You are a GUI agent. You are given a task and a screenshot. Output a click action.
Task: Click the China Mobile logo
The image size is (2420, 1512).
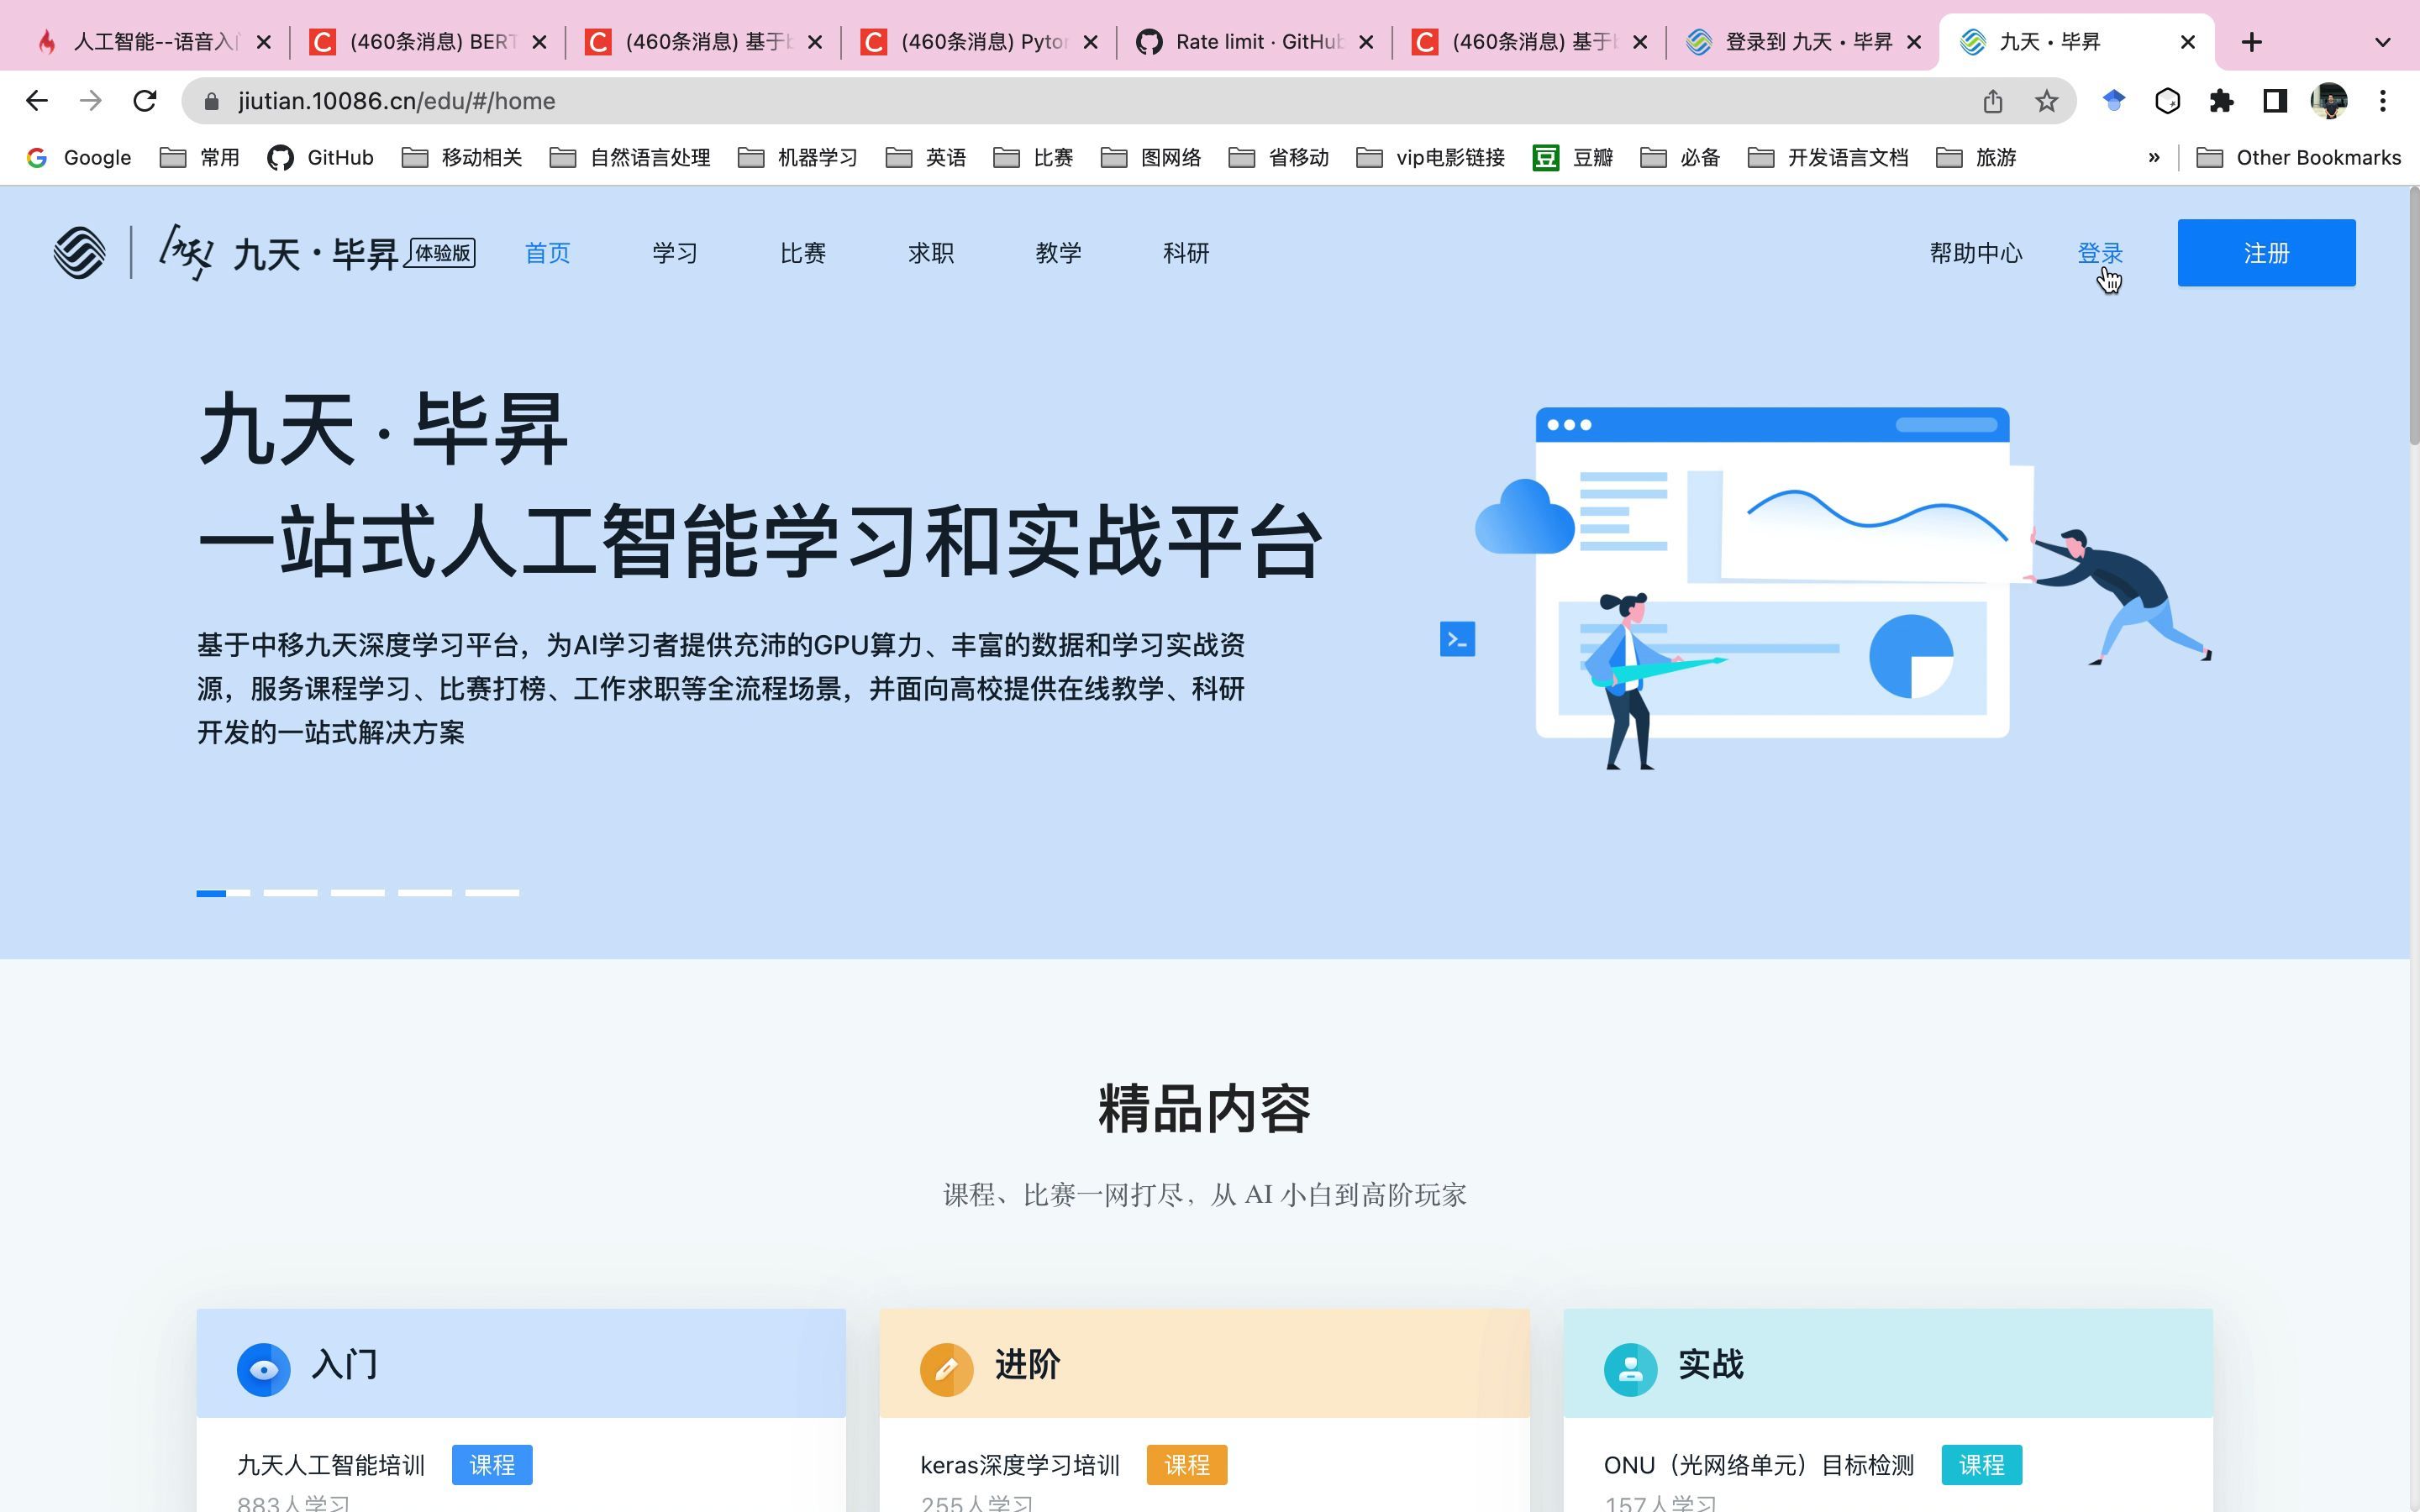coord(79,252)
